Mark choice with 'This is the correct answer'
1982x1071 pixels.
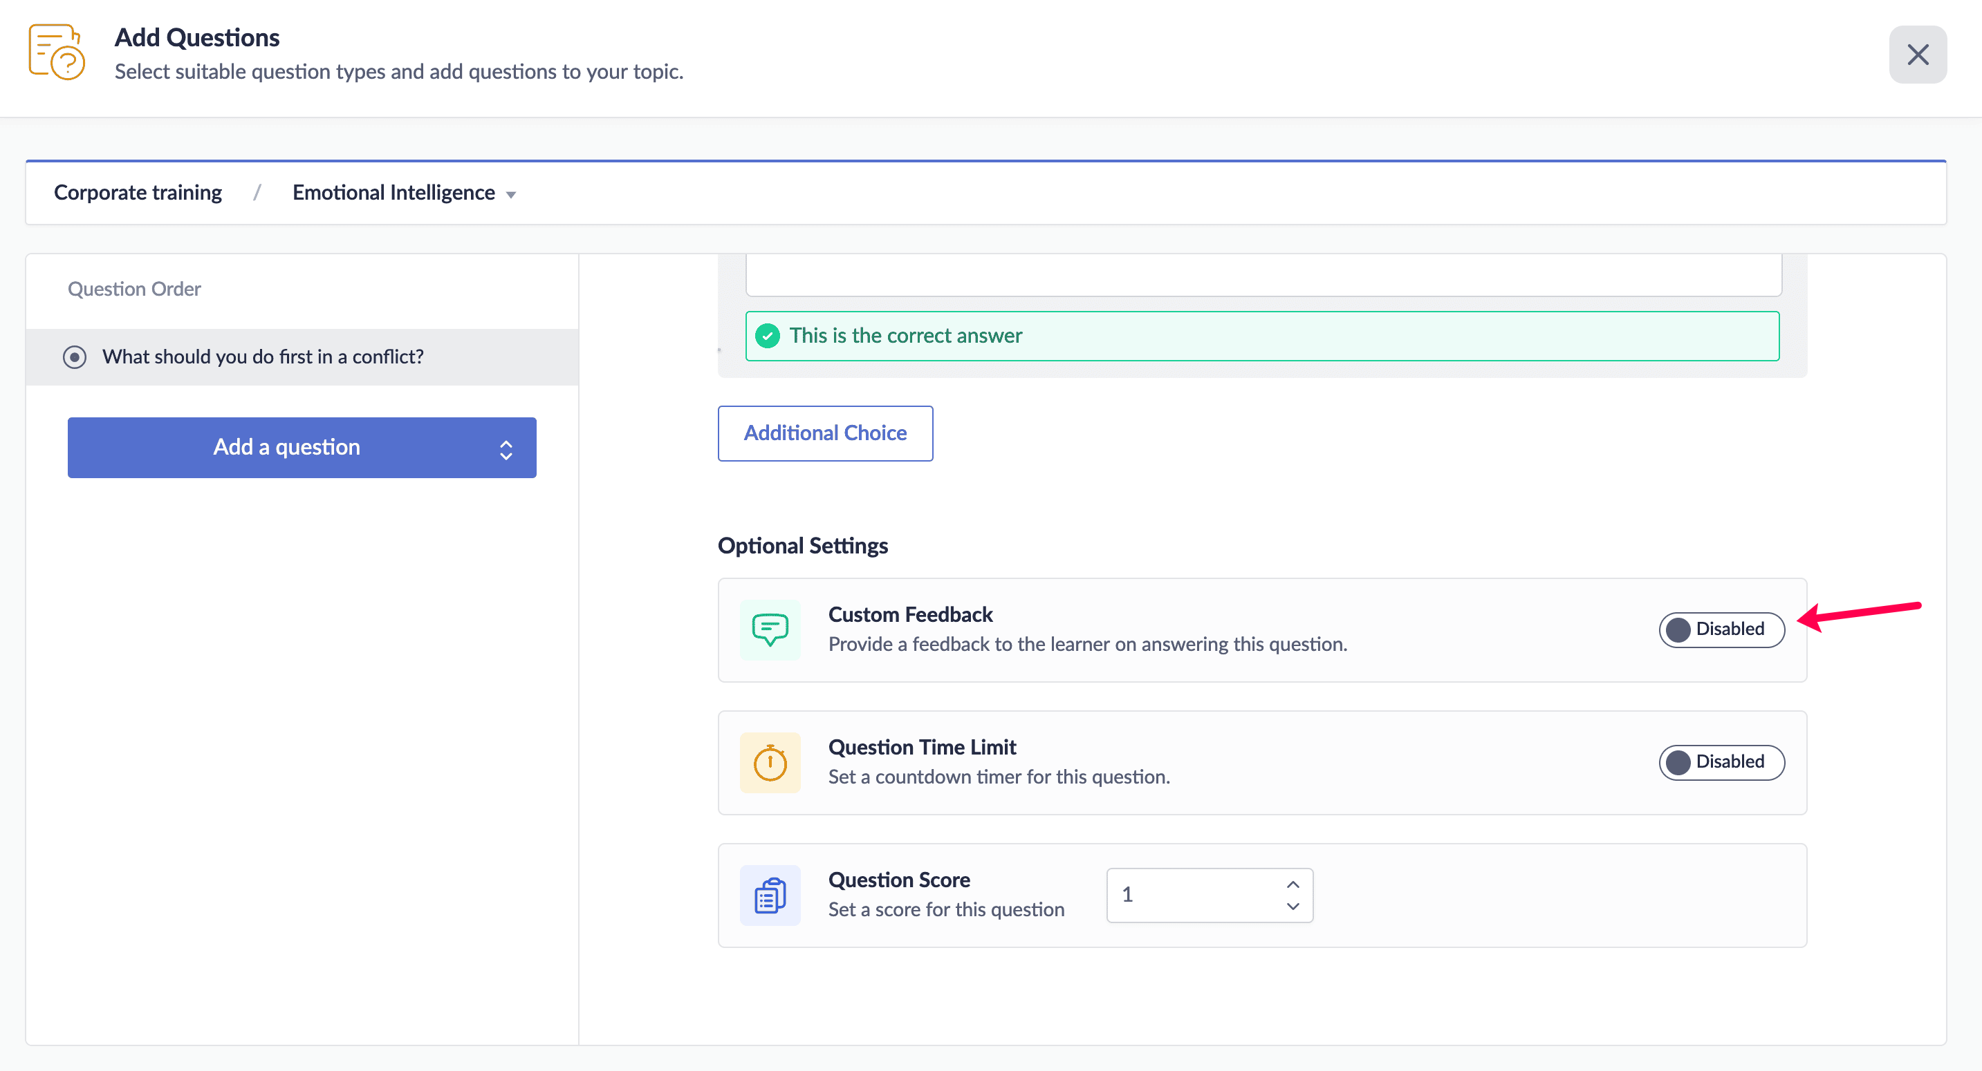pos(1261,336)
